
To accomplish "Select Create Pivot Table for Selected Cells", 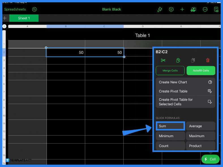I will [185, 102].
